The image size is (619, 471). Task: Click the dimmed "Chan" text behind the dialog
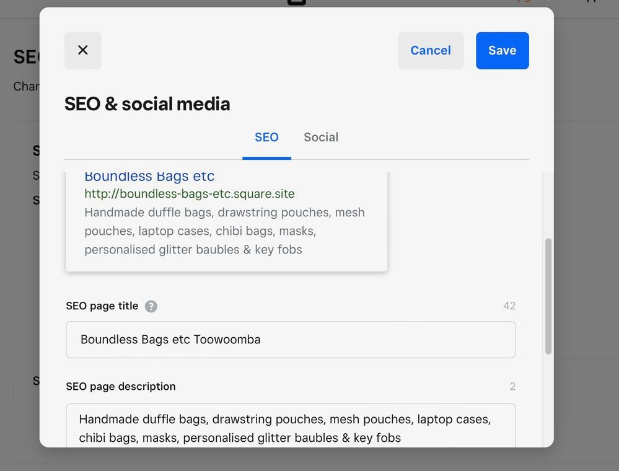click(26, 86)
